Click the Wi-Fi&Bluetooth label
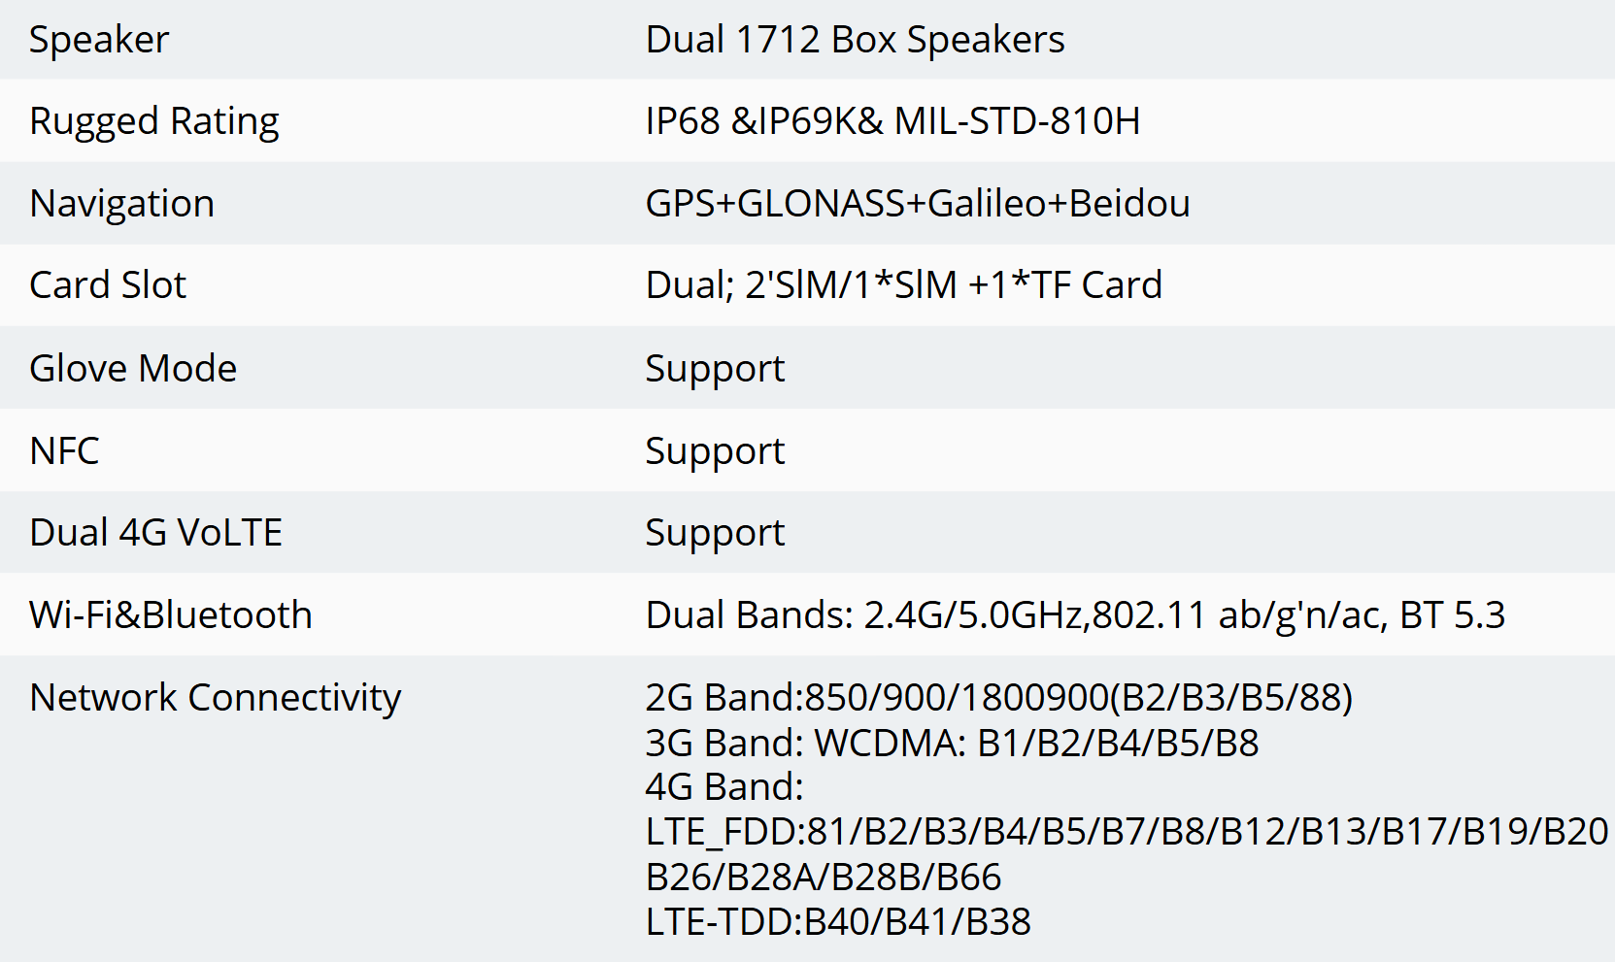 (x=171, y=615)
